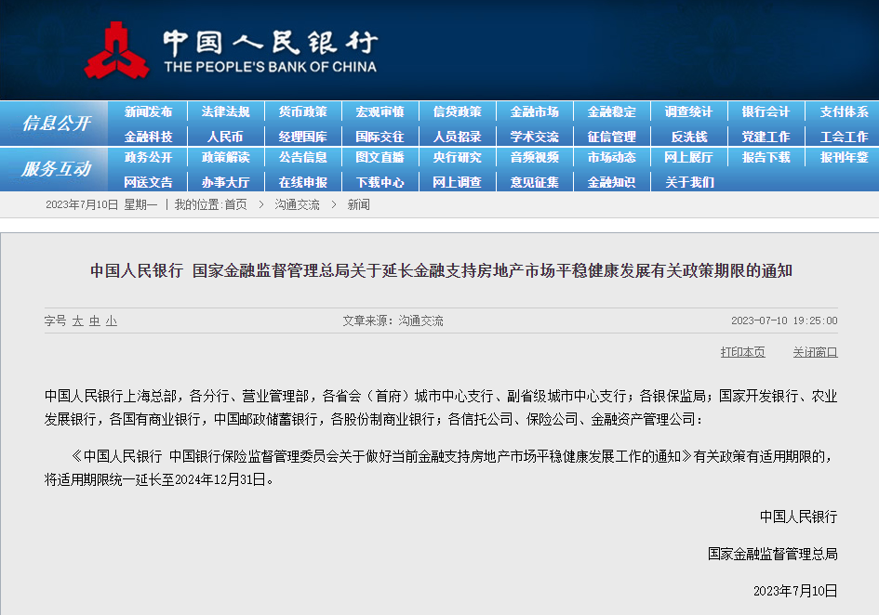Screen dimensions: 879x615
Task: Click 沟通交流 in the breadcrumb trail
Action: point(297,204)
